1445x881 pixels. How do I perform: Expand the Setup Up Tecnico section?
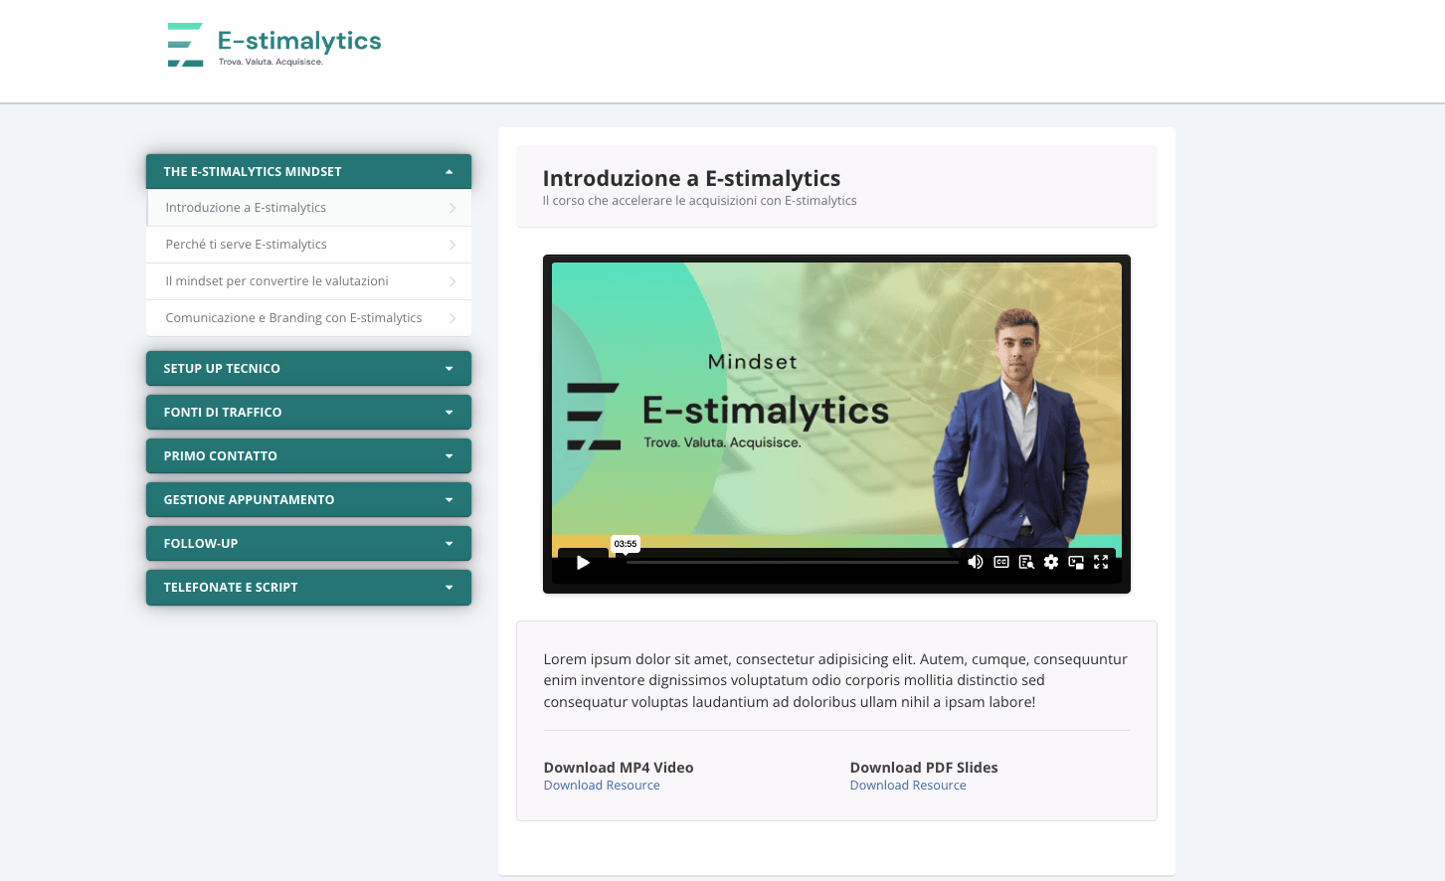point(308,369)
